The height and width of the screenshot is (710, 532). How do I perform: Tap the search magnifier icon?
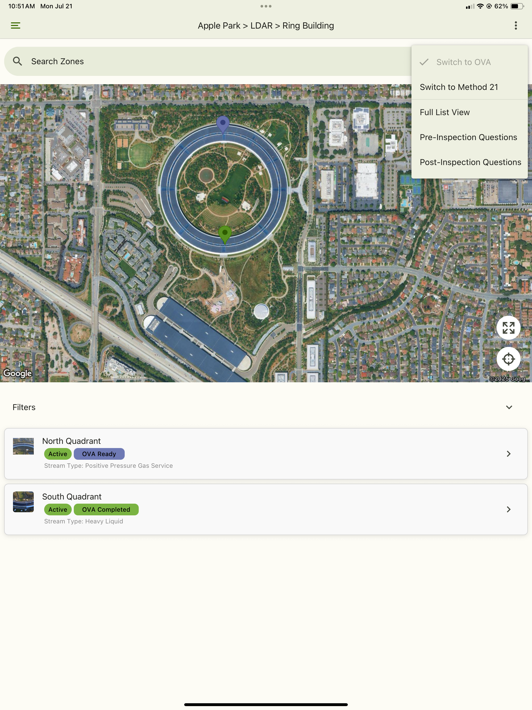pos(18,61)
